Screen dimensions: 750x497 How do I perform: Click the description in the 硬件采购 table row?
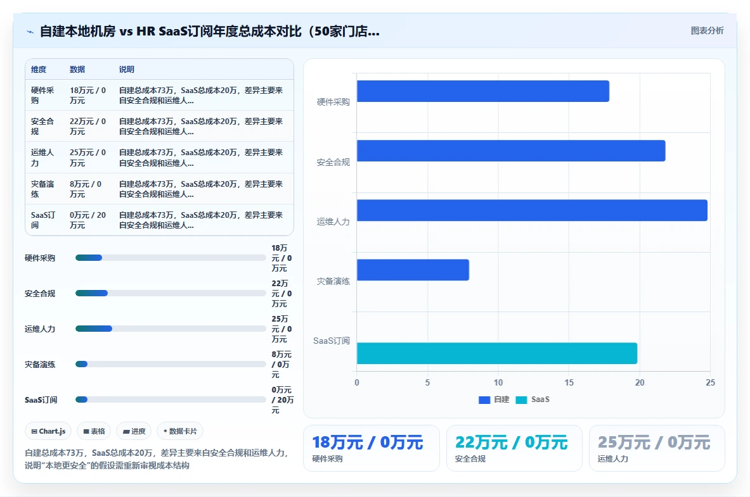point(201,95)
